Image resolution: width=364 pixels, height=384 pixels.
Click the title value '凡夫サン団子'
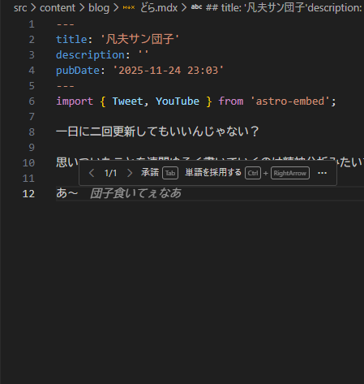point(139,40)
